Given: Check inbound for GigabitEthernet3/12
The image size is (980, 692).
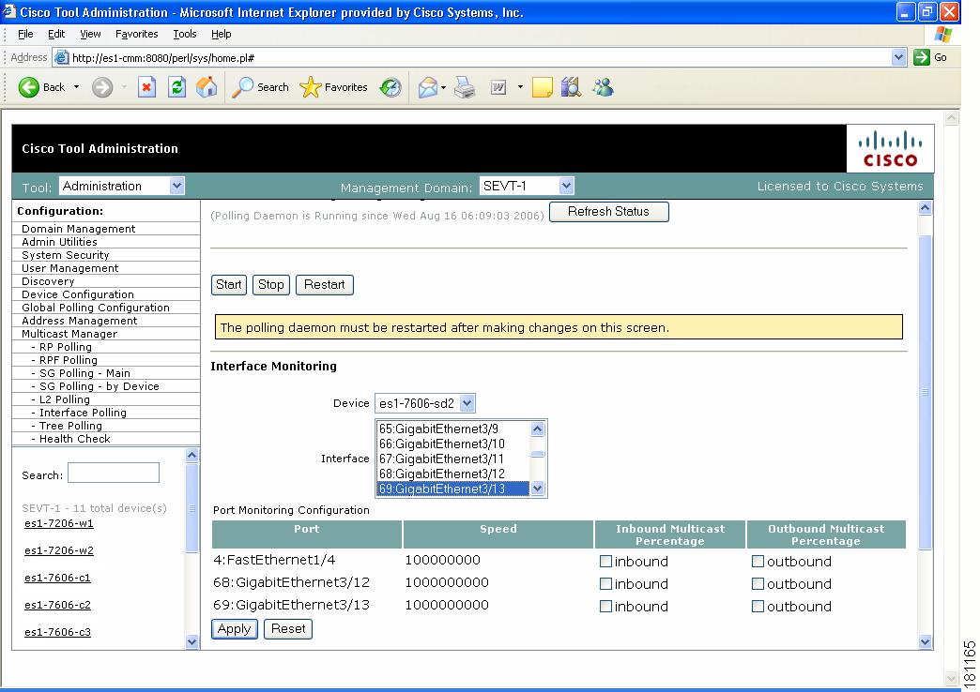Looking at the screenshot, I should [x=605, y=584].
